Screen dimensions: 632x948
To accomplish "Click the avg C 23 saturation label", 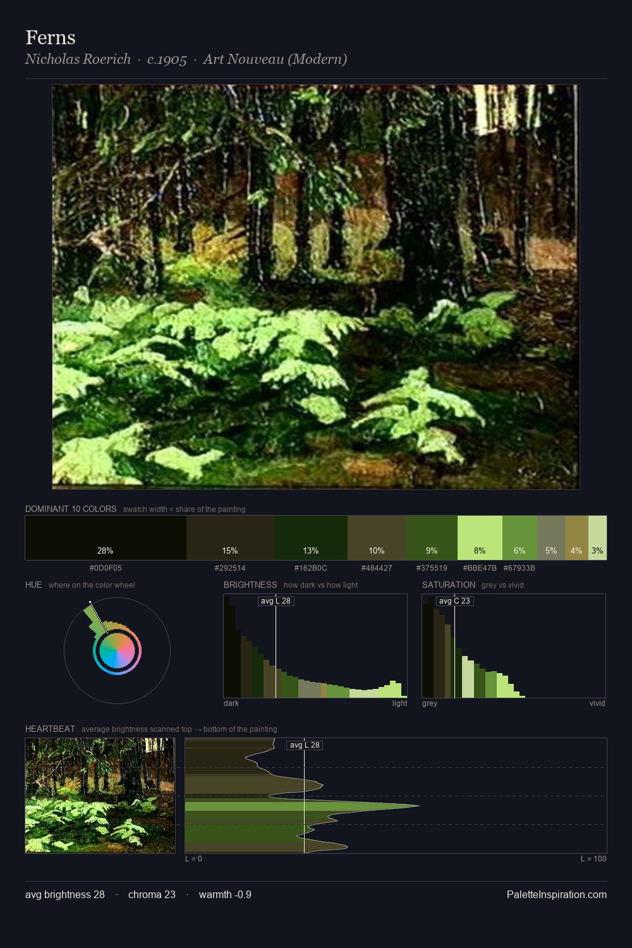I will click(454, 601).
